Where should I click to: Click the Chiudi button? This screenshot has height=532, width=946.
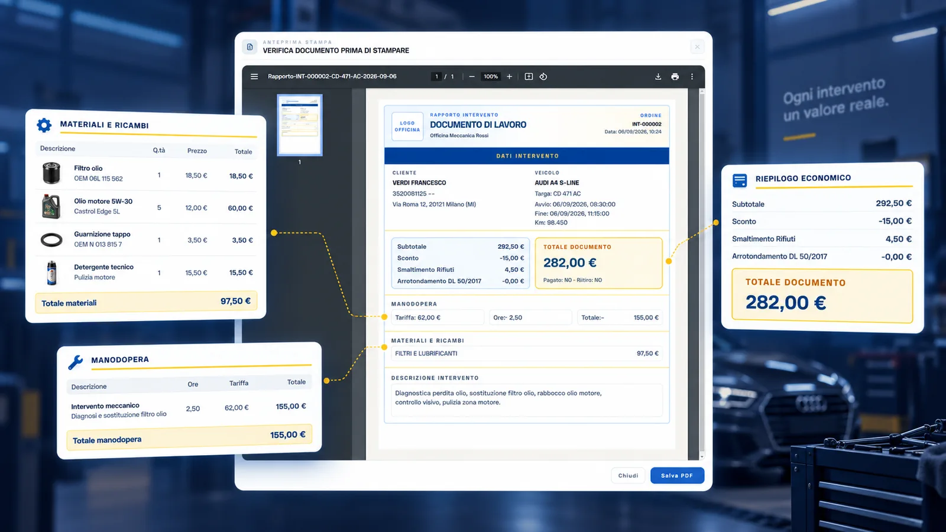pos(628,475)
